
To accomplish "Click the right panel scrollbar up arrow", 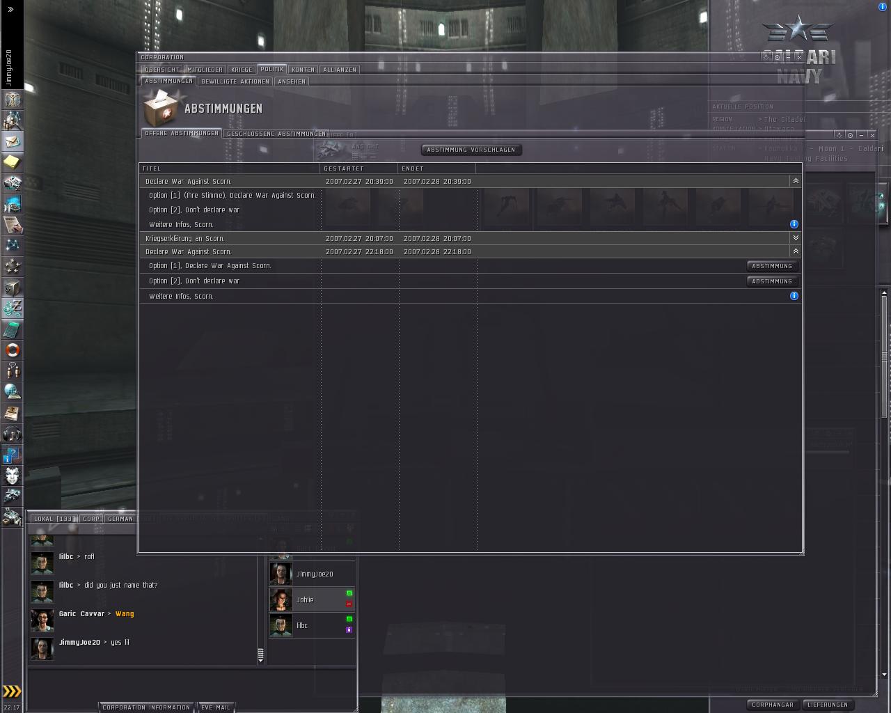I will coord(885,293).
